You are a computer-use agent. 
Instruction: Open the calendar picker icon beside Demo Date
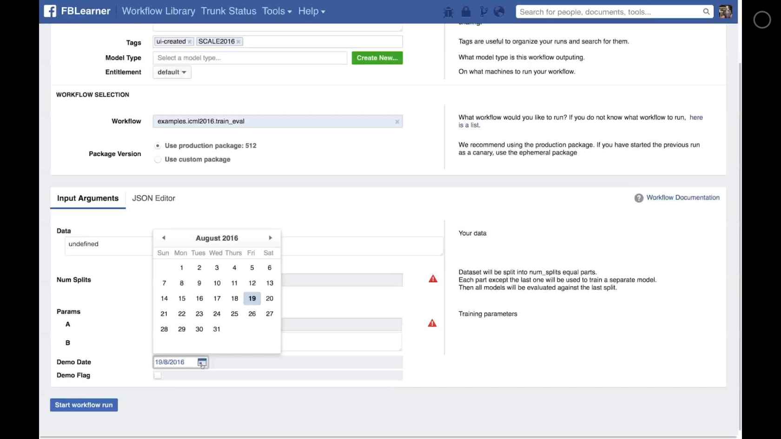[202, 362]
